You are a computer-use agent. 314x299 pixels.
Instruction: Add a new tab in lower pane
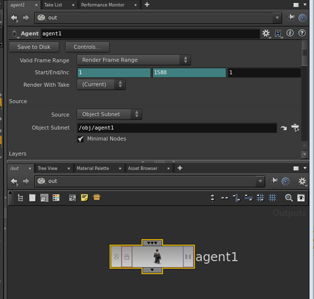click(180, 168)
